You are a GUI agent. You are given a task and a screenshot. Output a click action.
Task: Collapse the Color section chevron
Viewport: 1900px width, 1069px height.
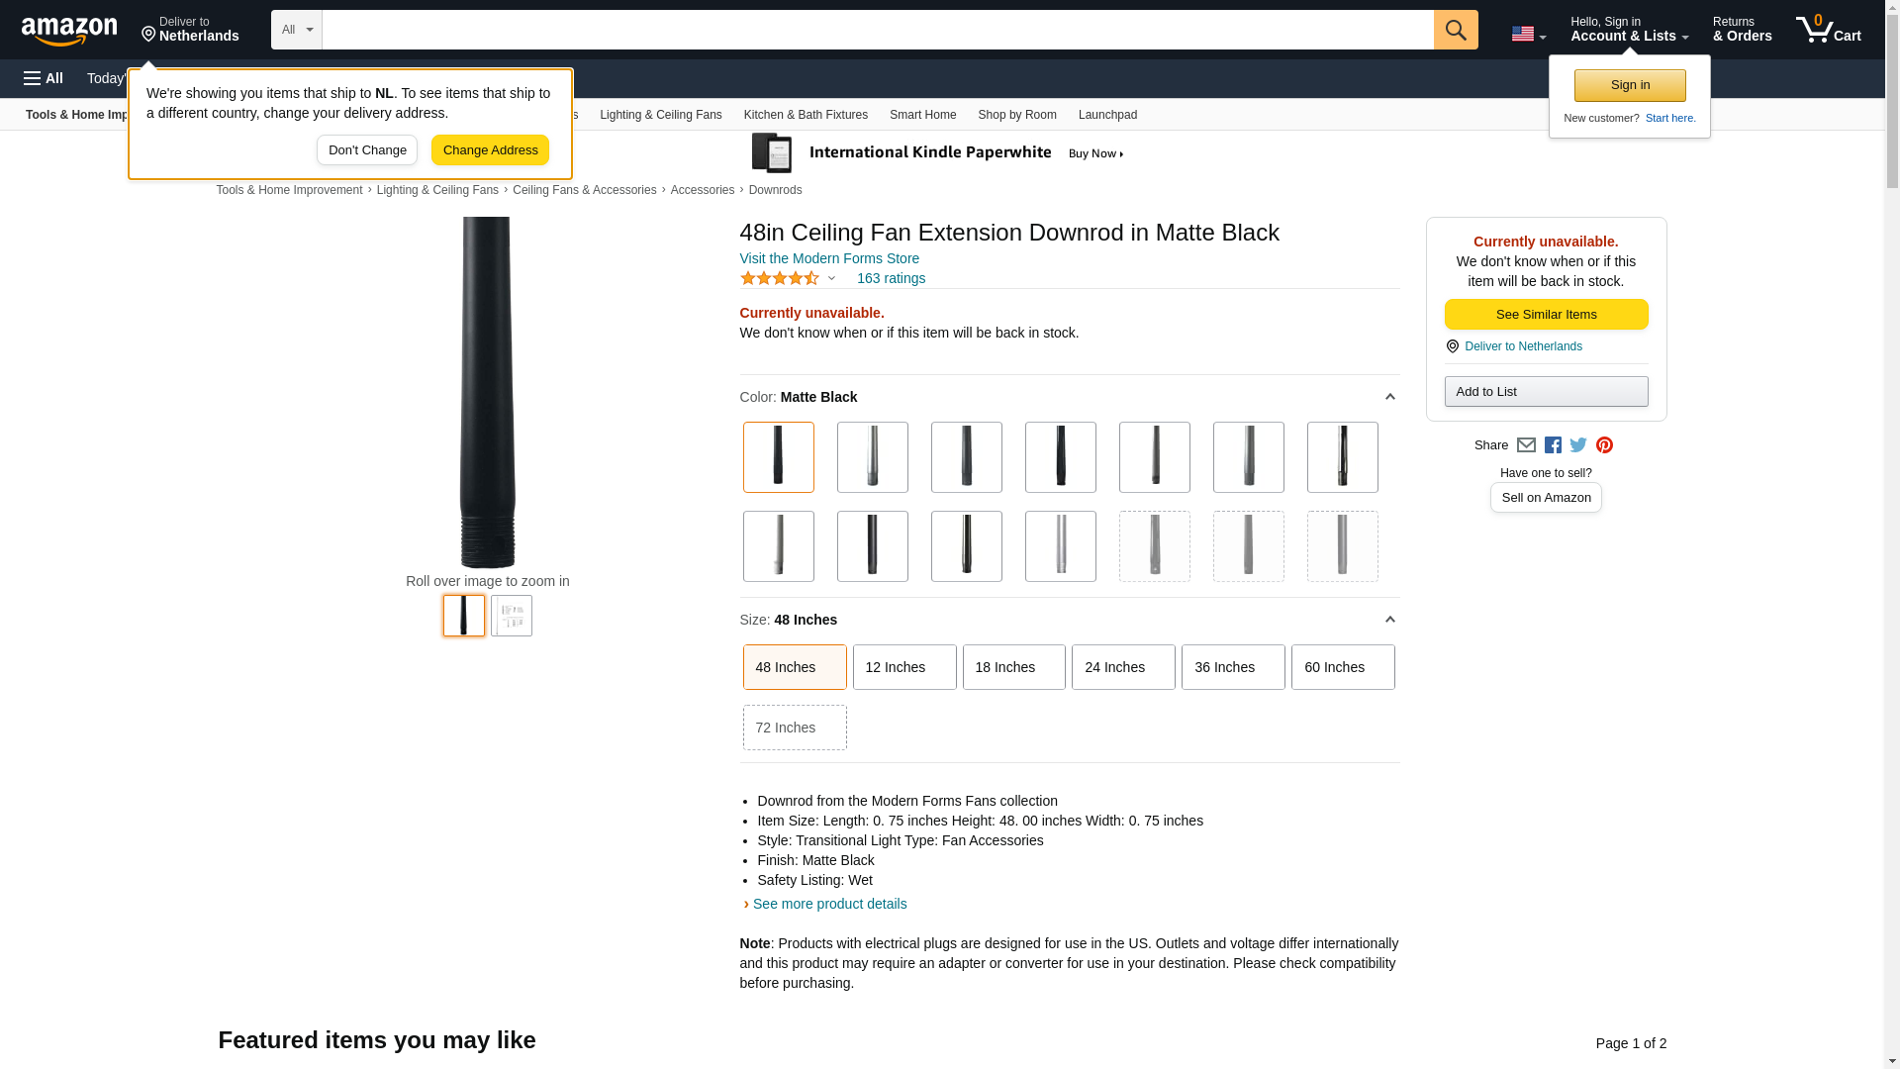[x=1389, y=397]
